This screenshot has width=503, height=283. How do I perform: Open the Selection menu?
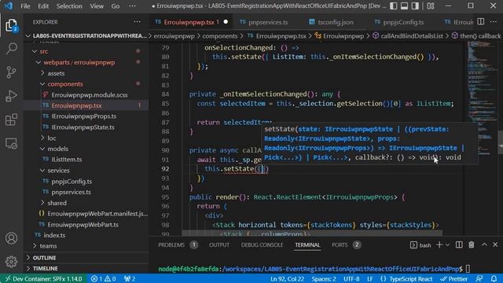pos(69,6)
